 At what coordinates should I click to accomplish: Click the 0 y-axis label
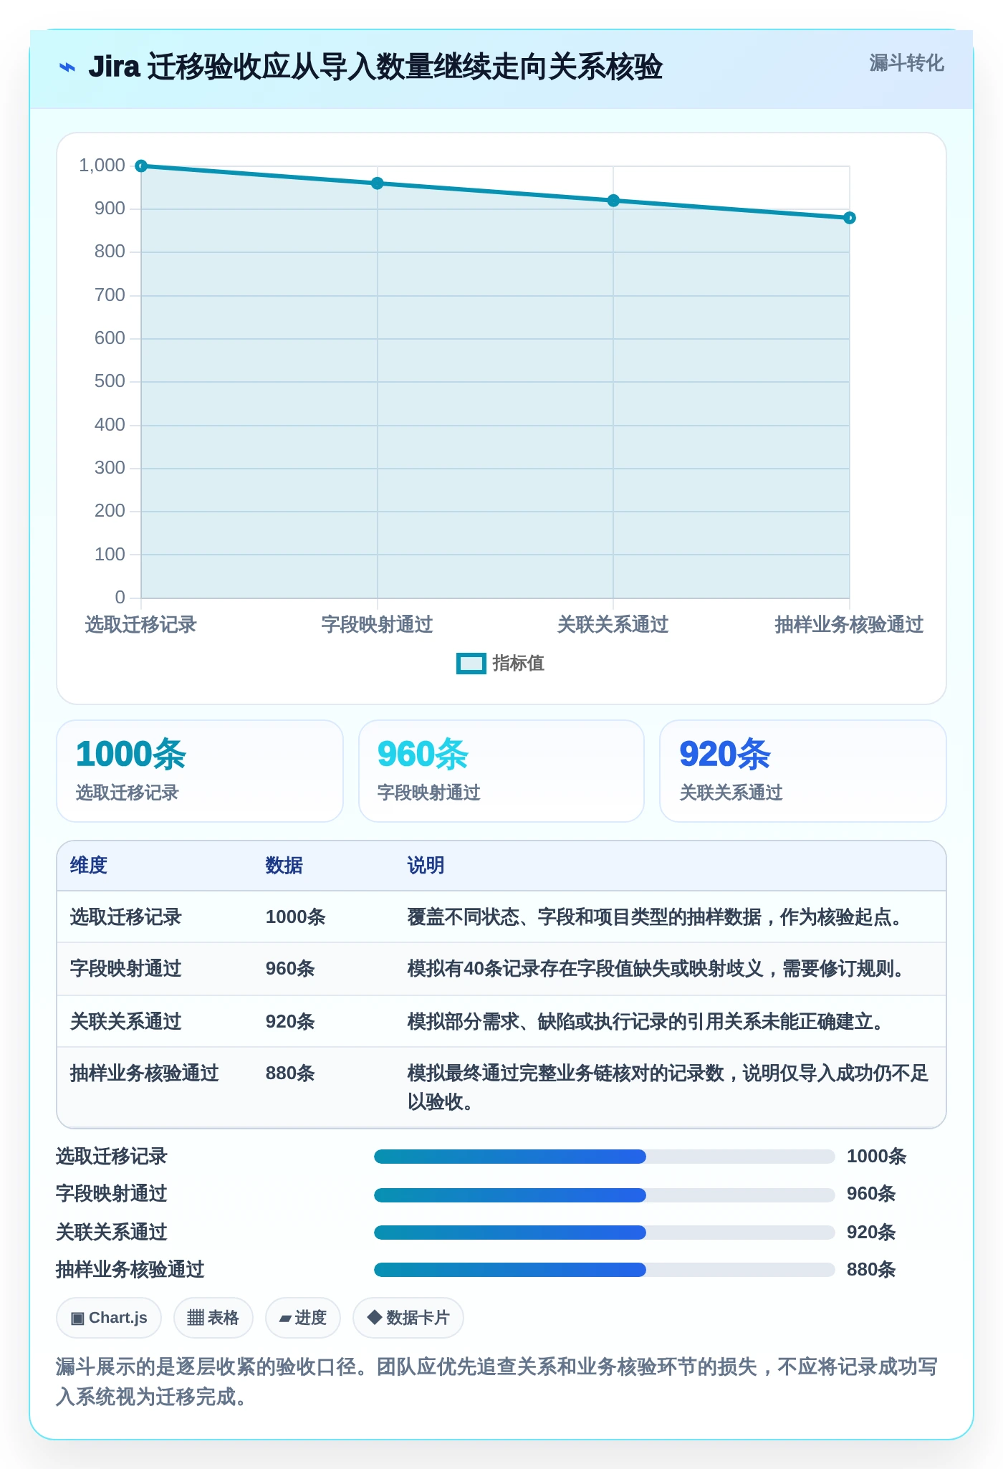[x=120, y=598]
